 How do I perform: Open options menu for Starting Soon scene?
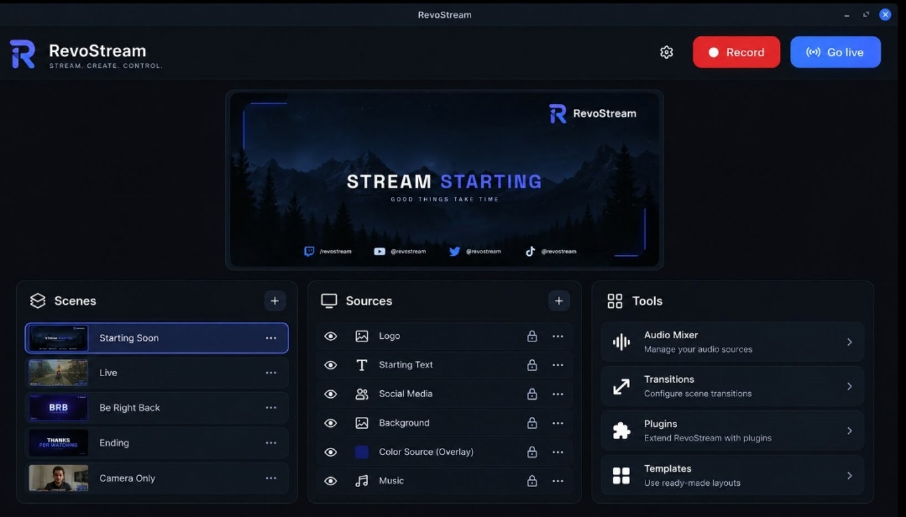coord(271,338)
